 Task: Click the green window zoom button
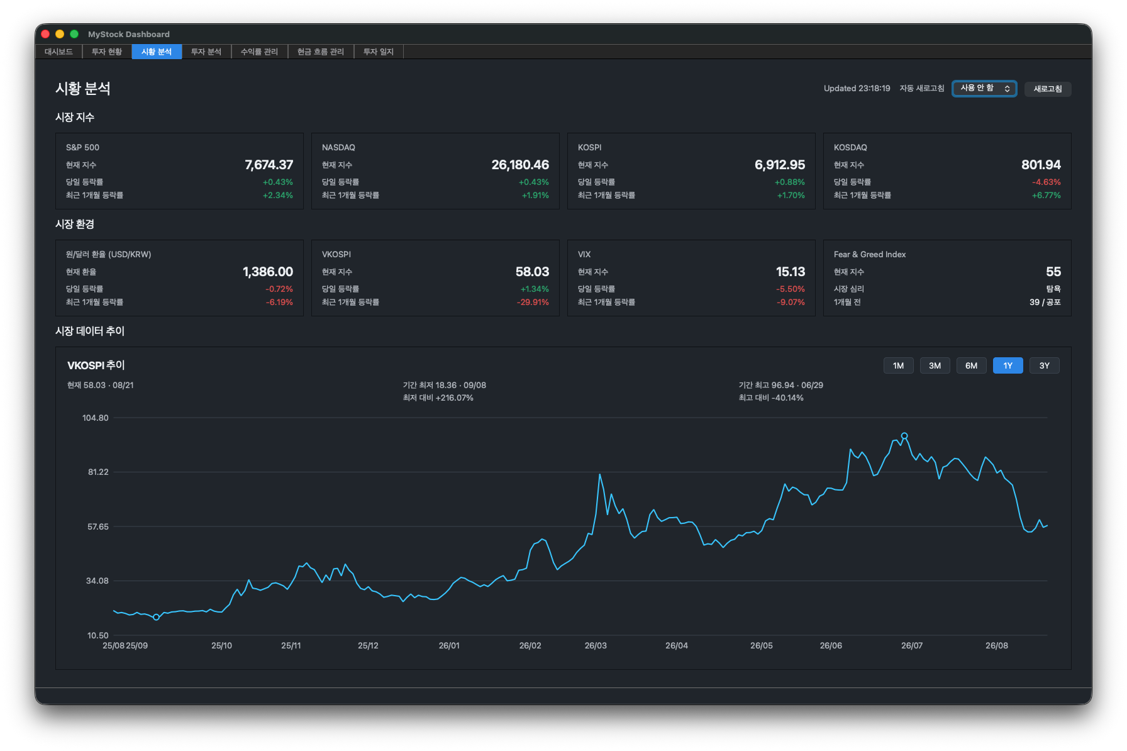[x=74, y=34]
